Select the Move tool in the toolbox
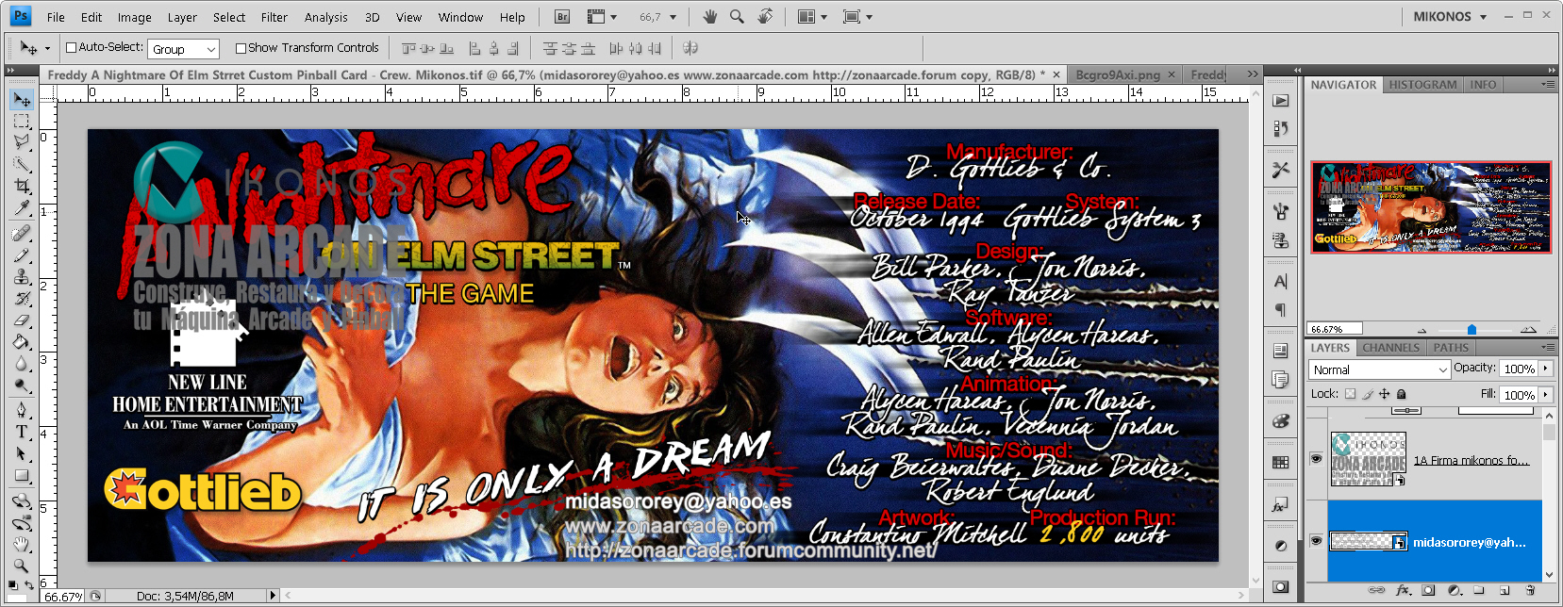 (22, 99)
